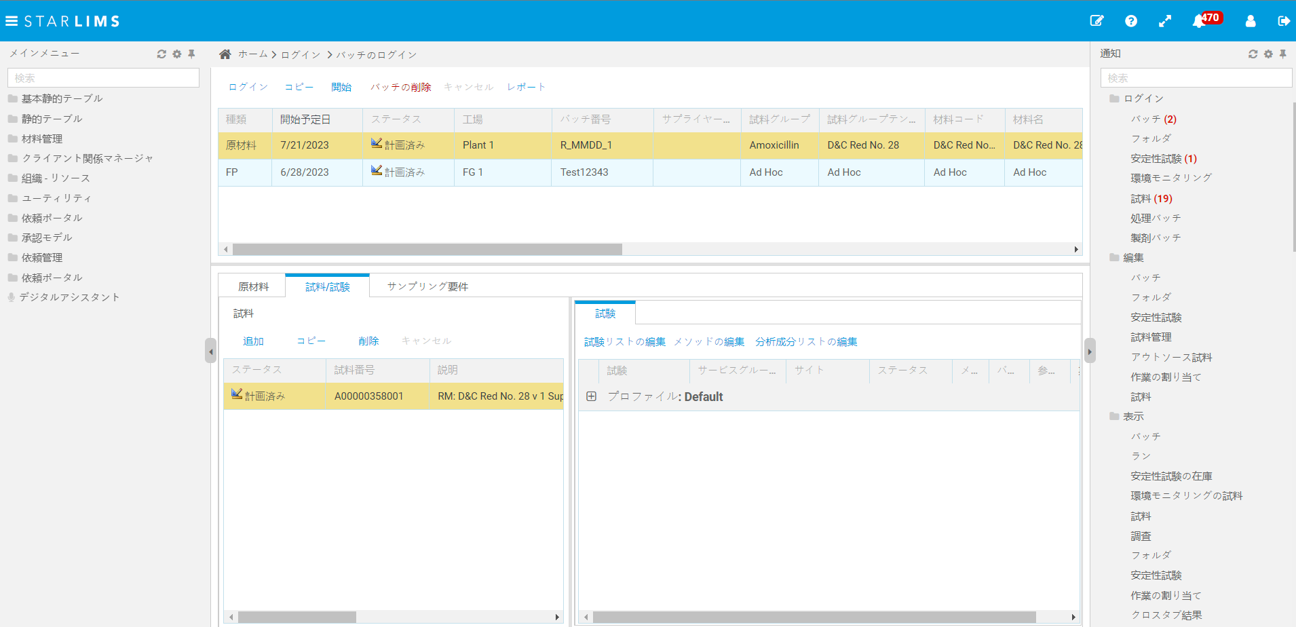The height and width of the screenshot is (627, 1296).
Task: Open 分析成分リストの編集 link
Action: (806, 341)
